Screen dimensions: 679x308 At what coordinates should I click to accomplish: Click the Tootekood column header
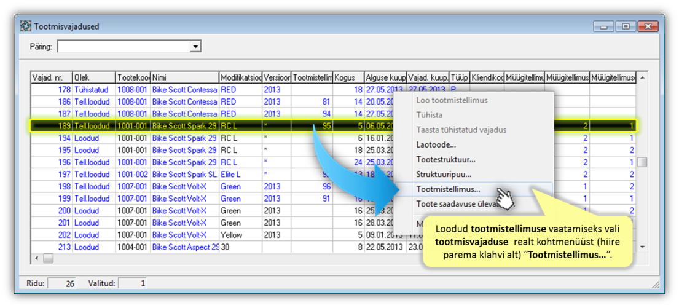(x=133, y=77)
